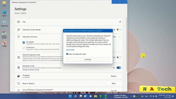This screenshot has height=99, width=176.
Task: Click the Reset to defaults circular arrow icon
Action: 19,83
